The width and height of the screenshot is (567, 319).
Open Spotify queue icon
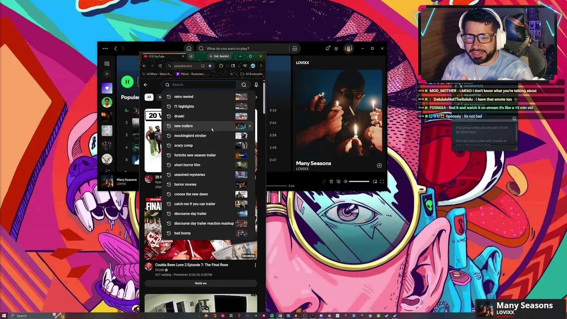331,181
